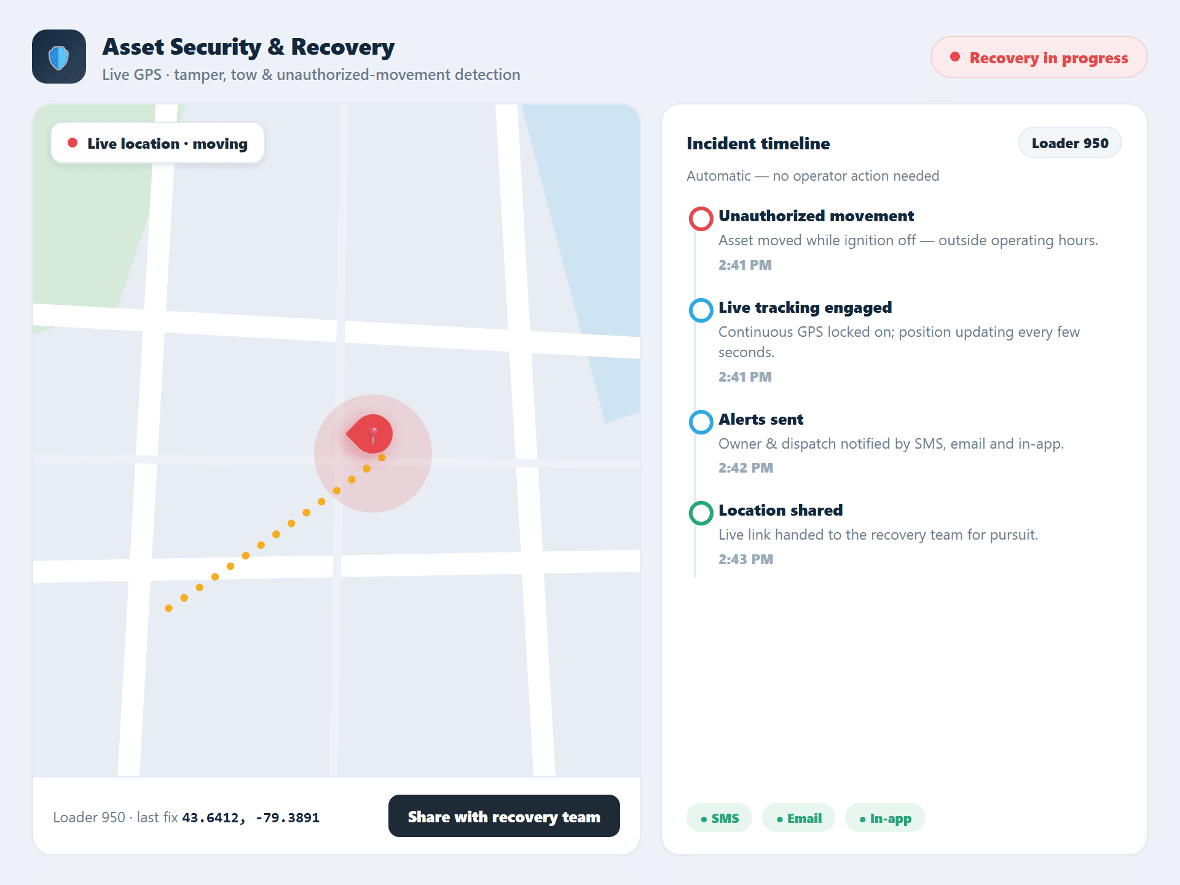Click the shield app logo icon

[x=59, y=57]
